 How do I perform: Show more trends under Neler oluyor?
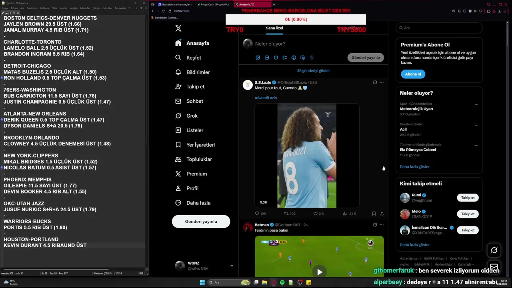[414, 167]
